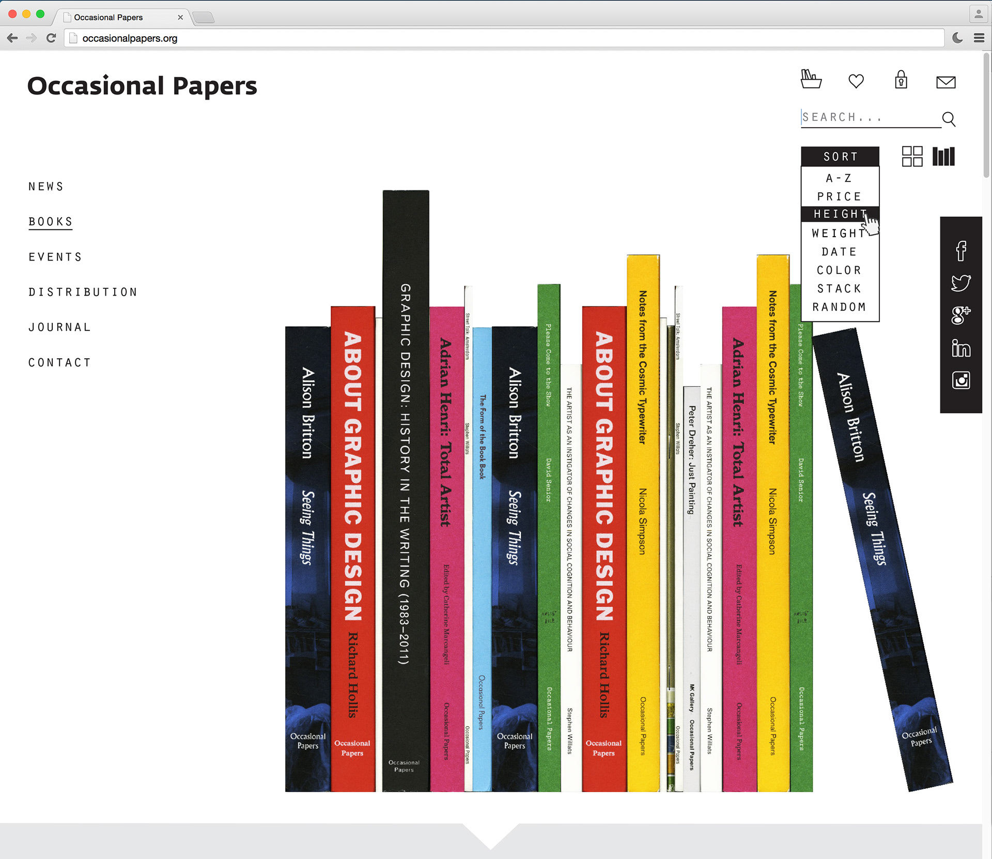Open the CONTACT link
The width and height of the screenshot is (992, 859).
pos(60,363)
